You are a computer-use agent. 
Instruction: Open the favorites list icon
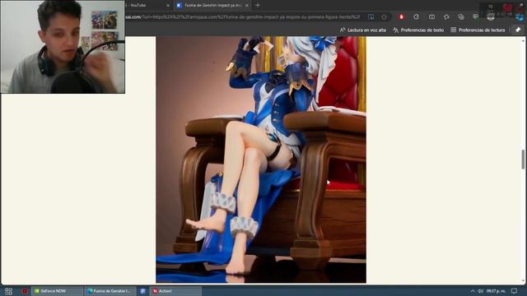pos(446,16)
